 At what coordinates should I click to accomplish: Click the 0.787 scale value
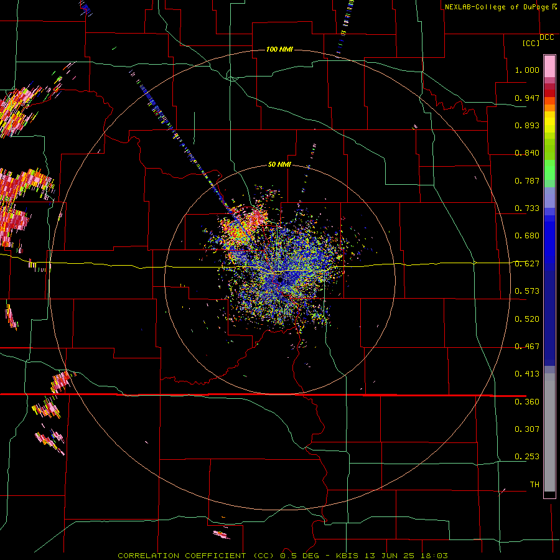[x=527, y=180]
